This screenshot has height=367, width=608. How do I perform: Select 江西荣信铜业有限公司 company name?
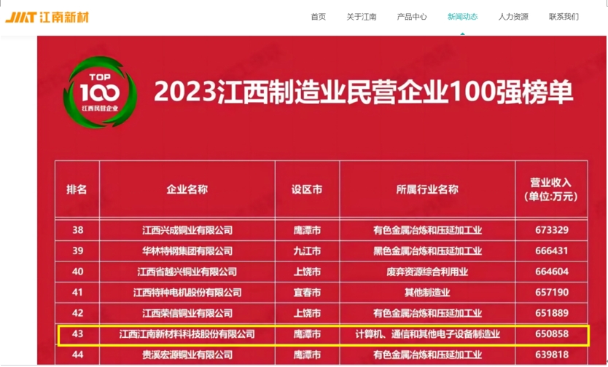[187, 313]
